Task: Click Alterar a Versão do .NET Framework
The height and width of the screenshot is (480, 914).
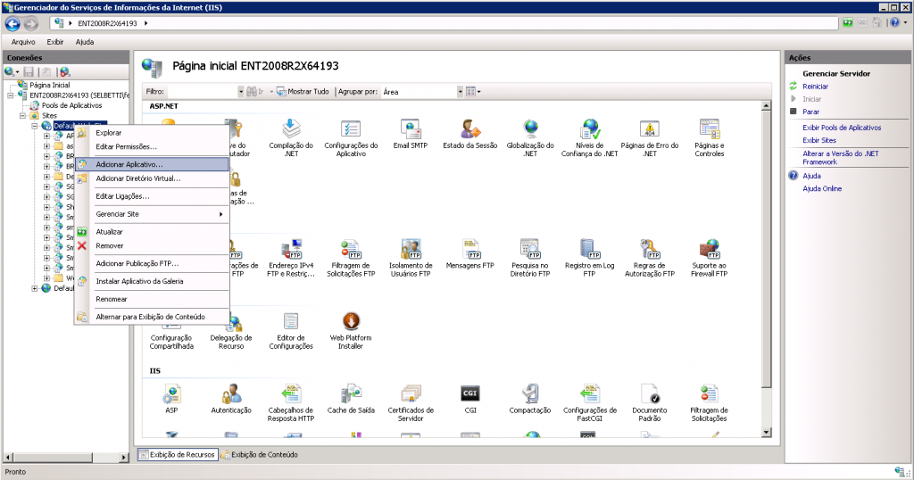Action: (x=841, y=158)
